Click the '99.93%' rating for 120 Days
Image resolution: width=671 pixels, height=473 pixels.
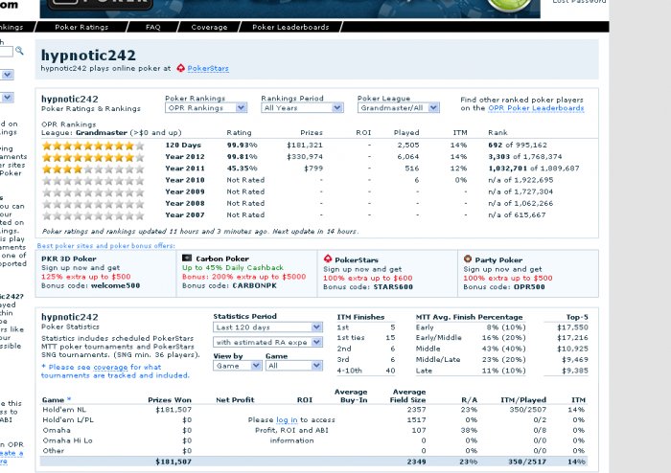[x=242, y=146]
